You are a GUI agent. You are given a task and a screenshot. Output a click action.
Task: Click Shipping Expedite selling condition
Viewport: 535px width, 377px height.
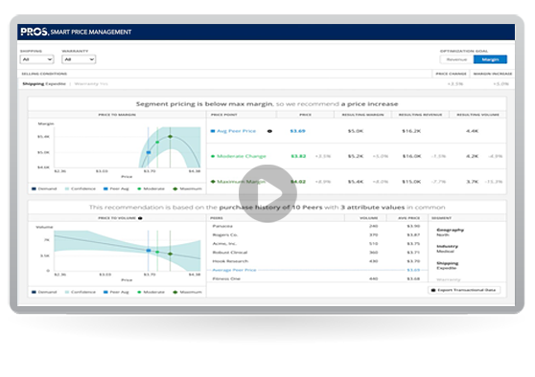(x=44, y=84)
